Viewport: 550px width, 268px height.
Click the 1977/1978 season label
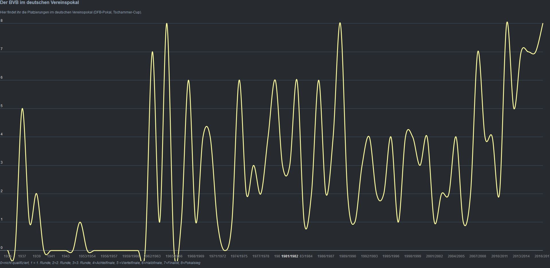coord(261,256)
